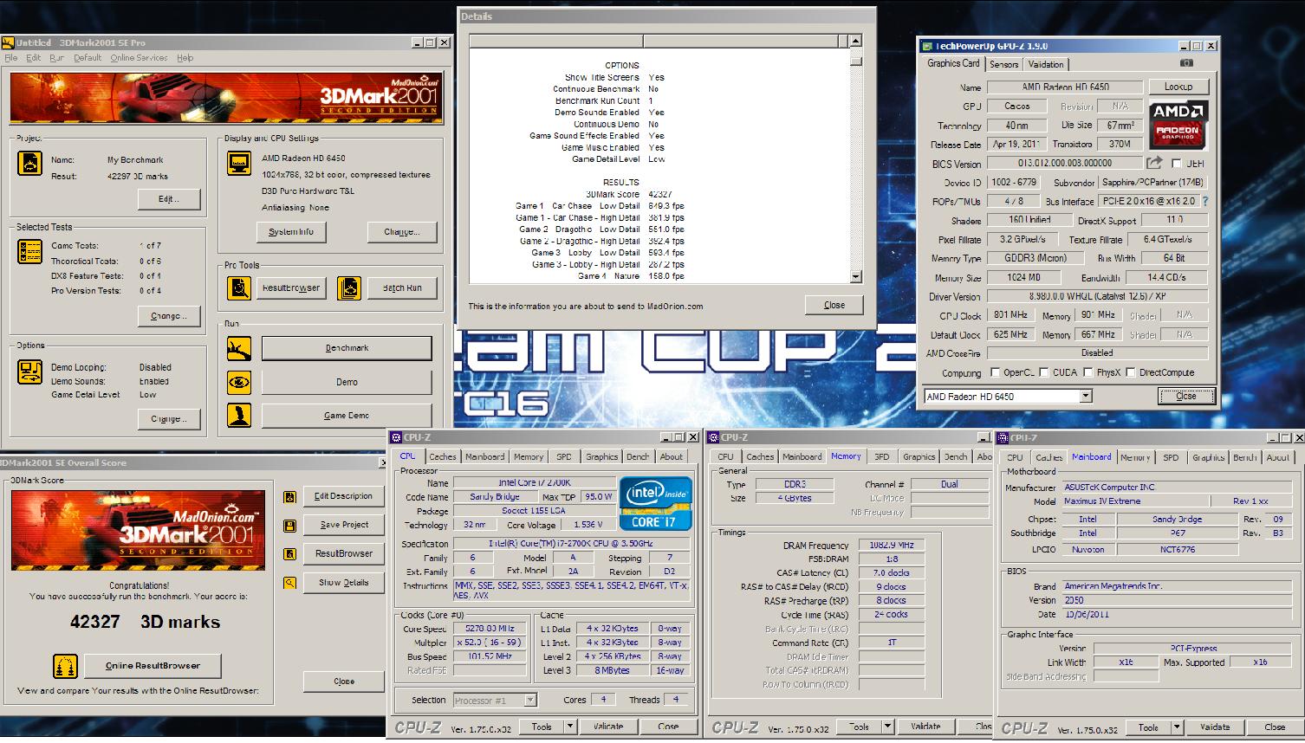Enable the CUDA checkbox in GPU-Z
The image size is (1305, 743).
(1044, 372)
